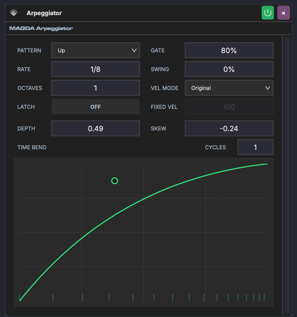Click the knob icon in the plugin header
Viewport: 297px width, 317px height.
[x=13, y=13]
